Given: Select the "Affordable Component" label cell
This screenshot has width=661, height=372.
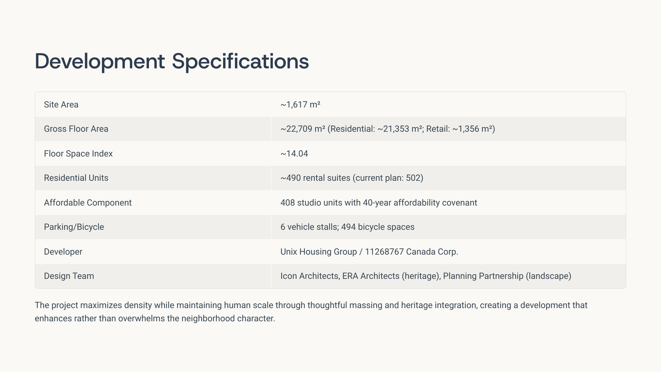Looking at the screenshot, I should (x=88, y=203).
